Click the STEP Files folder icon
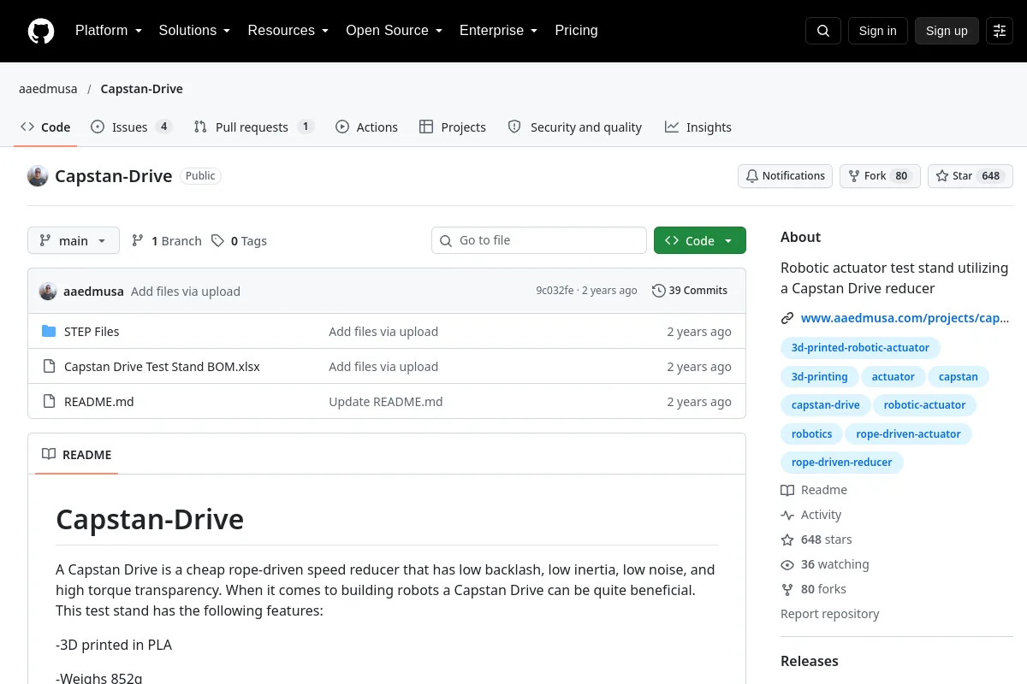 pyautogui.click(x=49, y=332)
